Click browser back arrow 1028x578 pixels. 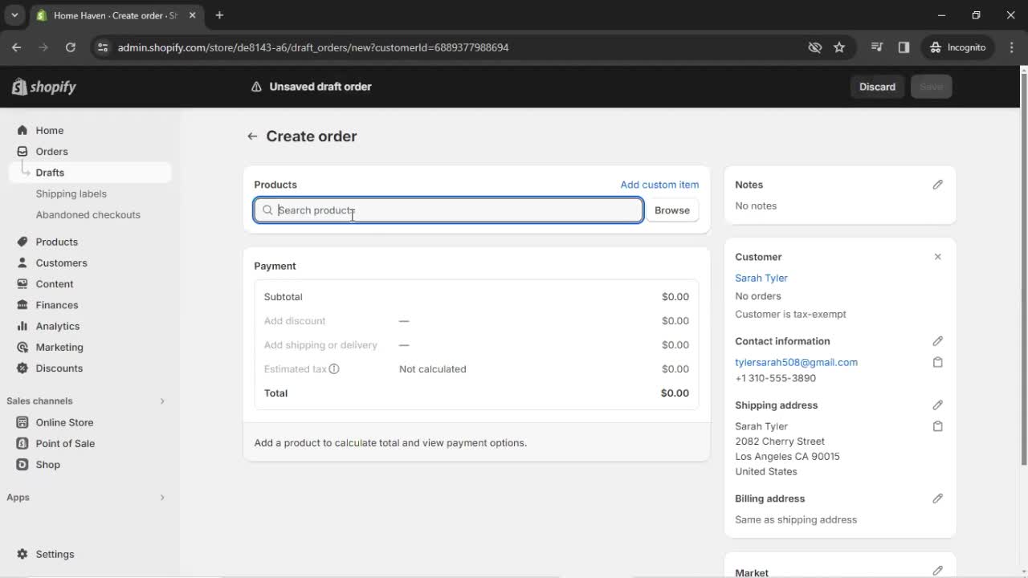[x=16, y=47]
